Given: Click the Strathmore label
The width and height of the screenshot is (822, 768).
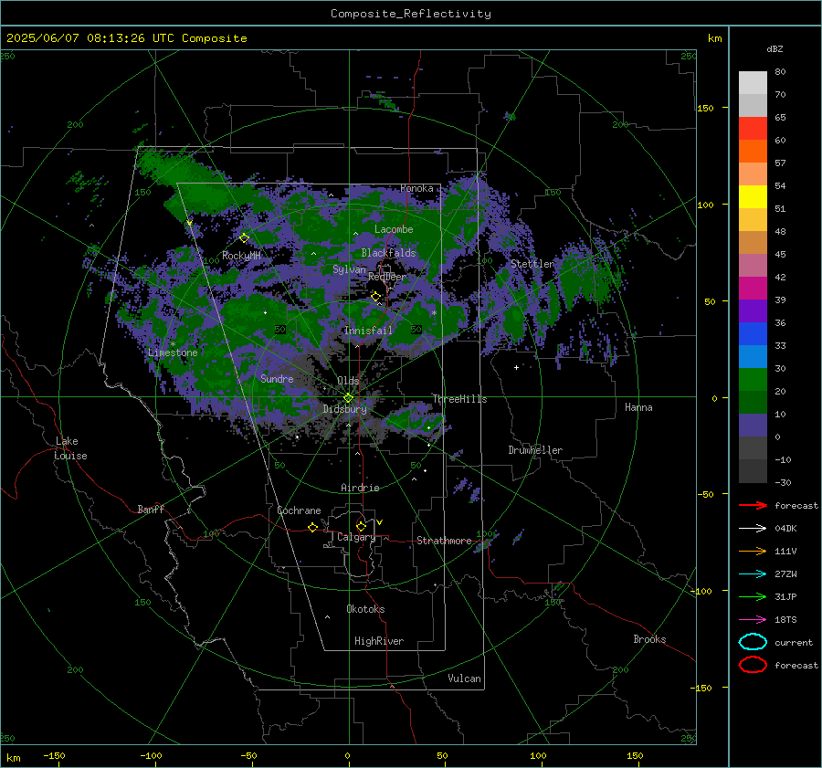Looking at the screenshot, I should [444, 541].
